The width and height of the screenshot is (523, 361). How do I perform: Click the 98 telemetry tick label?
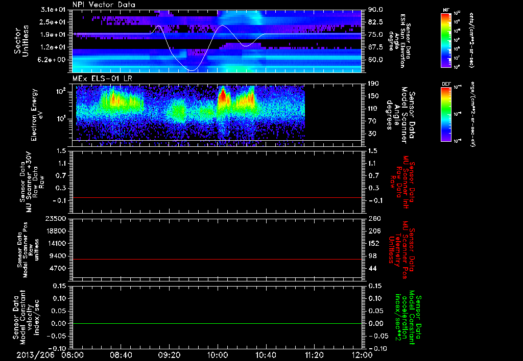372,256
